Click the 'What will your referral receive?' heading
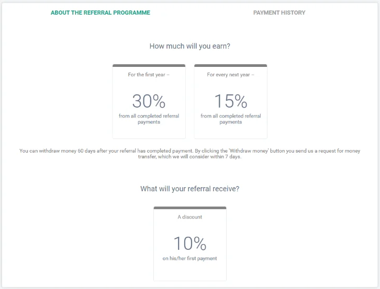 (189, 189)
